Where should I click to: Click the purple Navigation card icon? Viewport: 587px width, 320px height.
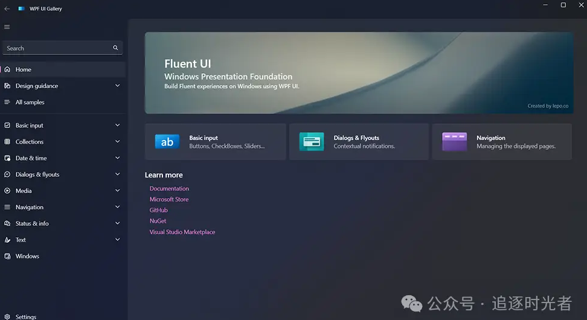click(x=455, y=141)
